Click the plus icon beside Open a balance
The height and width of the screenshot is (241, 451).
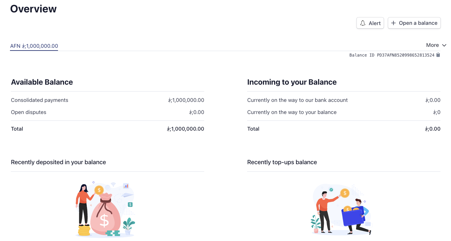tap(393, 23)
